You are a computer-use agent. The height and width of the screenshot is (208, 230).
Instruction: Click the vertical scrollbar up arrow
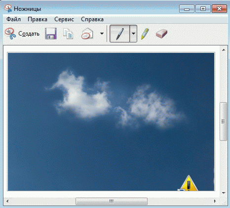(x=224, y=50)
